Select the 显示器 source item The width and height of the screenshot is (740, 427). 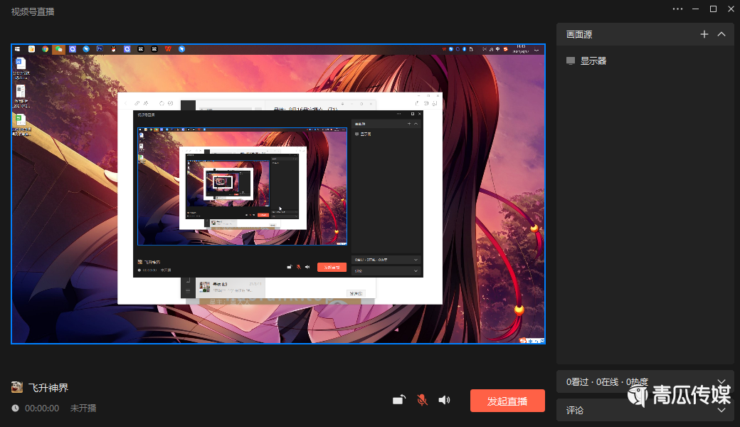pos(593,61)
